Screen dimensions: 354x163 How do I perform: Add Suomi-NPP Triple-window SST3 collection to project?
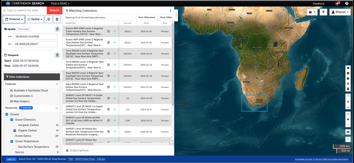pos(115,31)
